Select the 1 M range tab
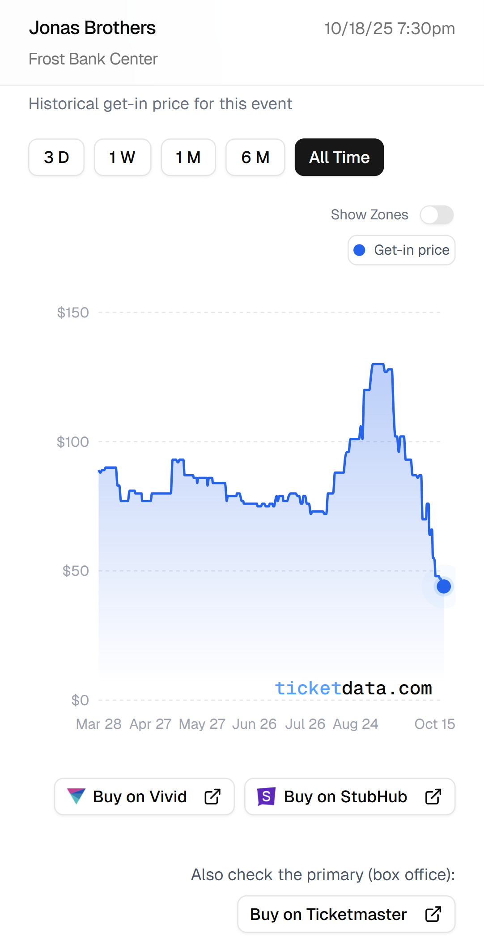This screenshot has height=950, width=484. [188, 157]
